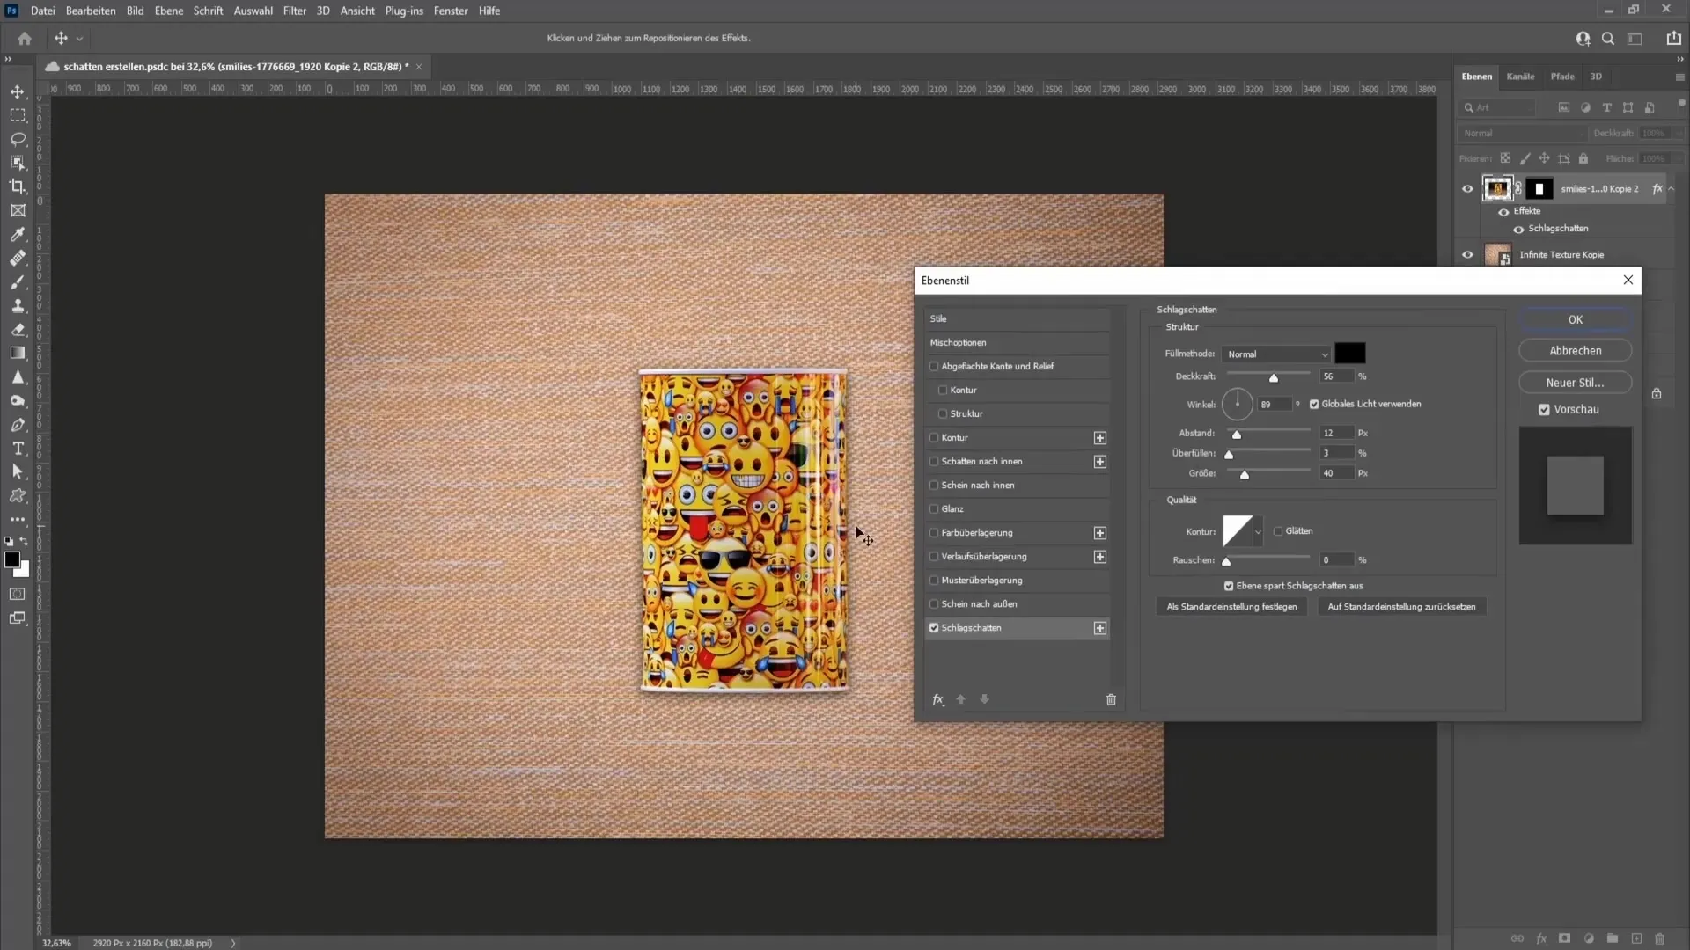
Task: Click Ebene menu in menu bar
Action: click(166, 11)
